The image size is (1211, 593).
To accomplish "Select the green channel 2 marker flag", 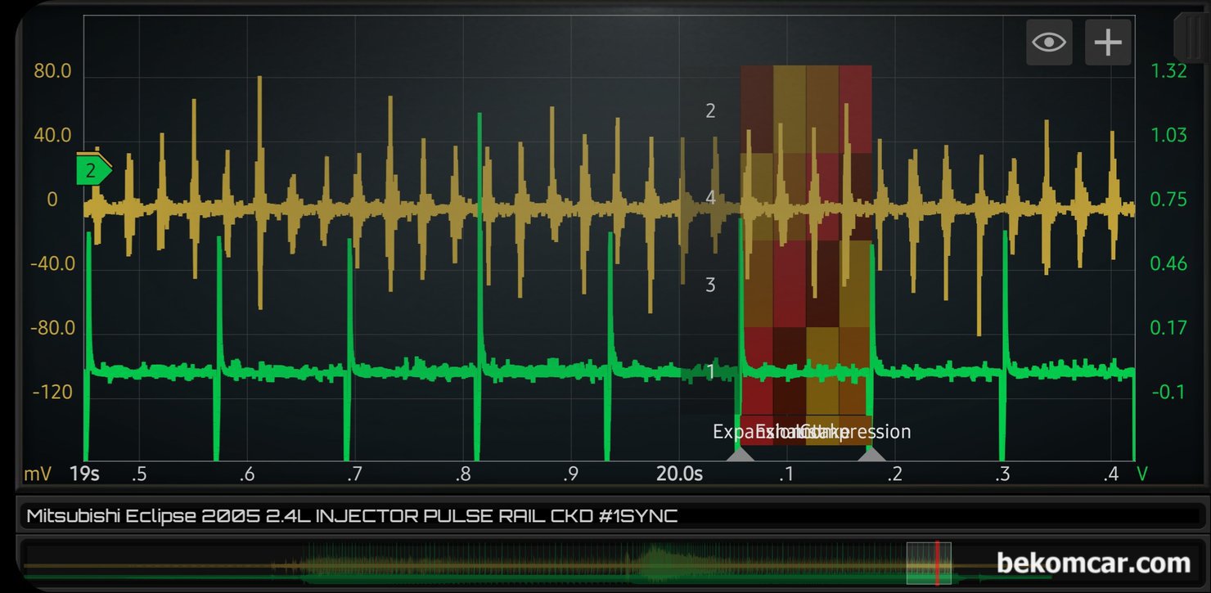I will point(93,171).
